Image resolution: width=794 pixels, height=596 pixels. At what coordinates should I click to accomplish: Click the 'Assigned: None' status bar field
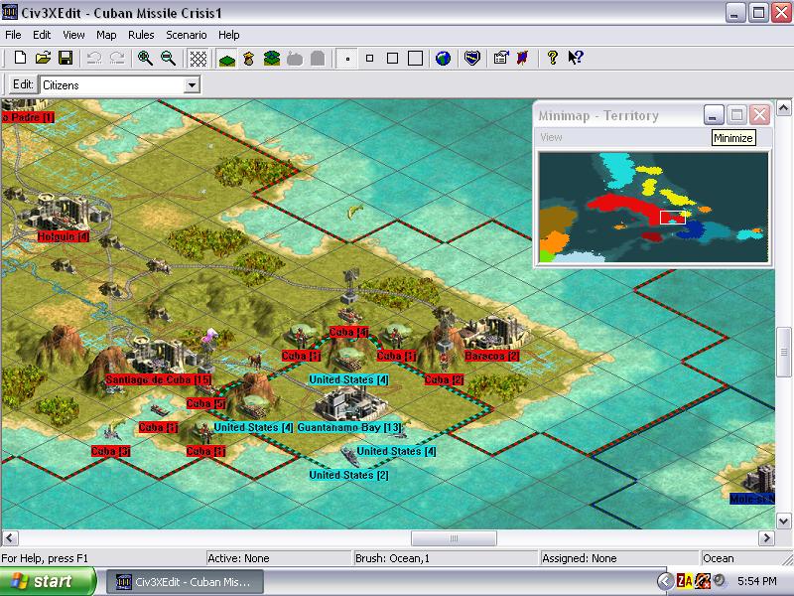click(618, 558)
